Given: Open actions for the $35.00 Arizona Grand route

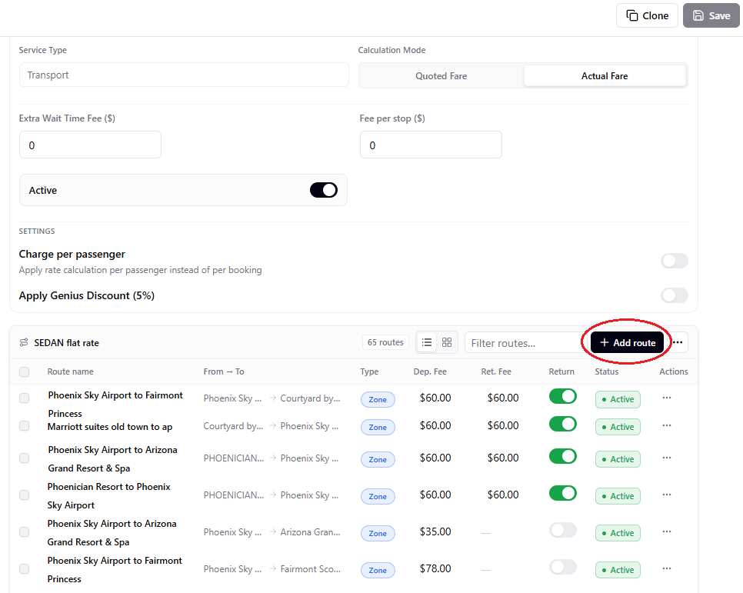Looking at the screenshot, I should point(667,531).
